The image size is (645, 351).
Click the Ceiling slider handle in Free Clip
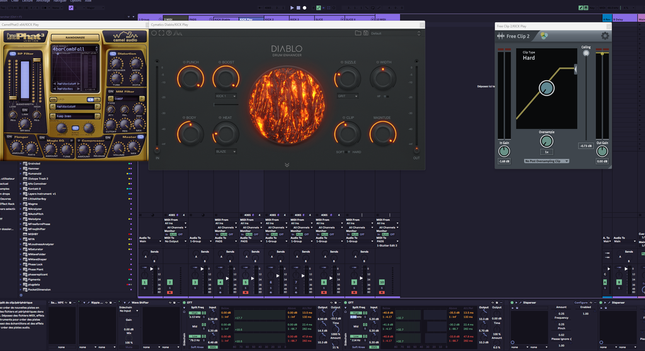pyautogui.click(x=586, y=53)
